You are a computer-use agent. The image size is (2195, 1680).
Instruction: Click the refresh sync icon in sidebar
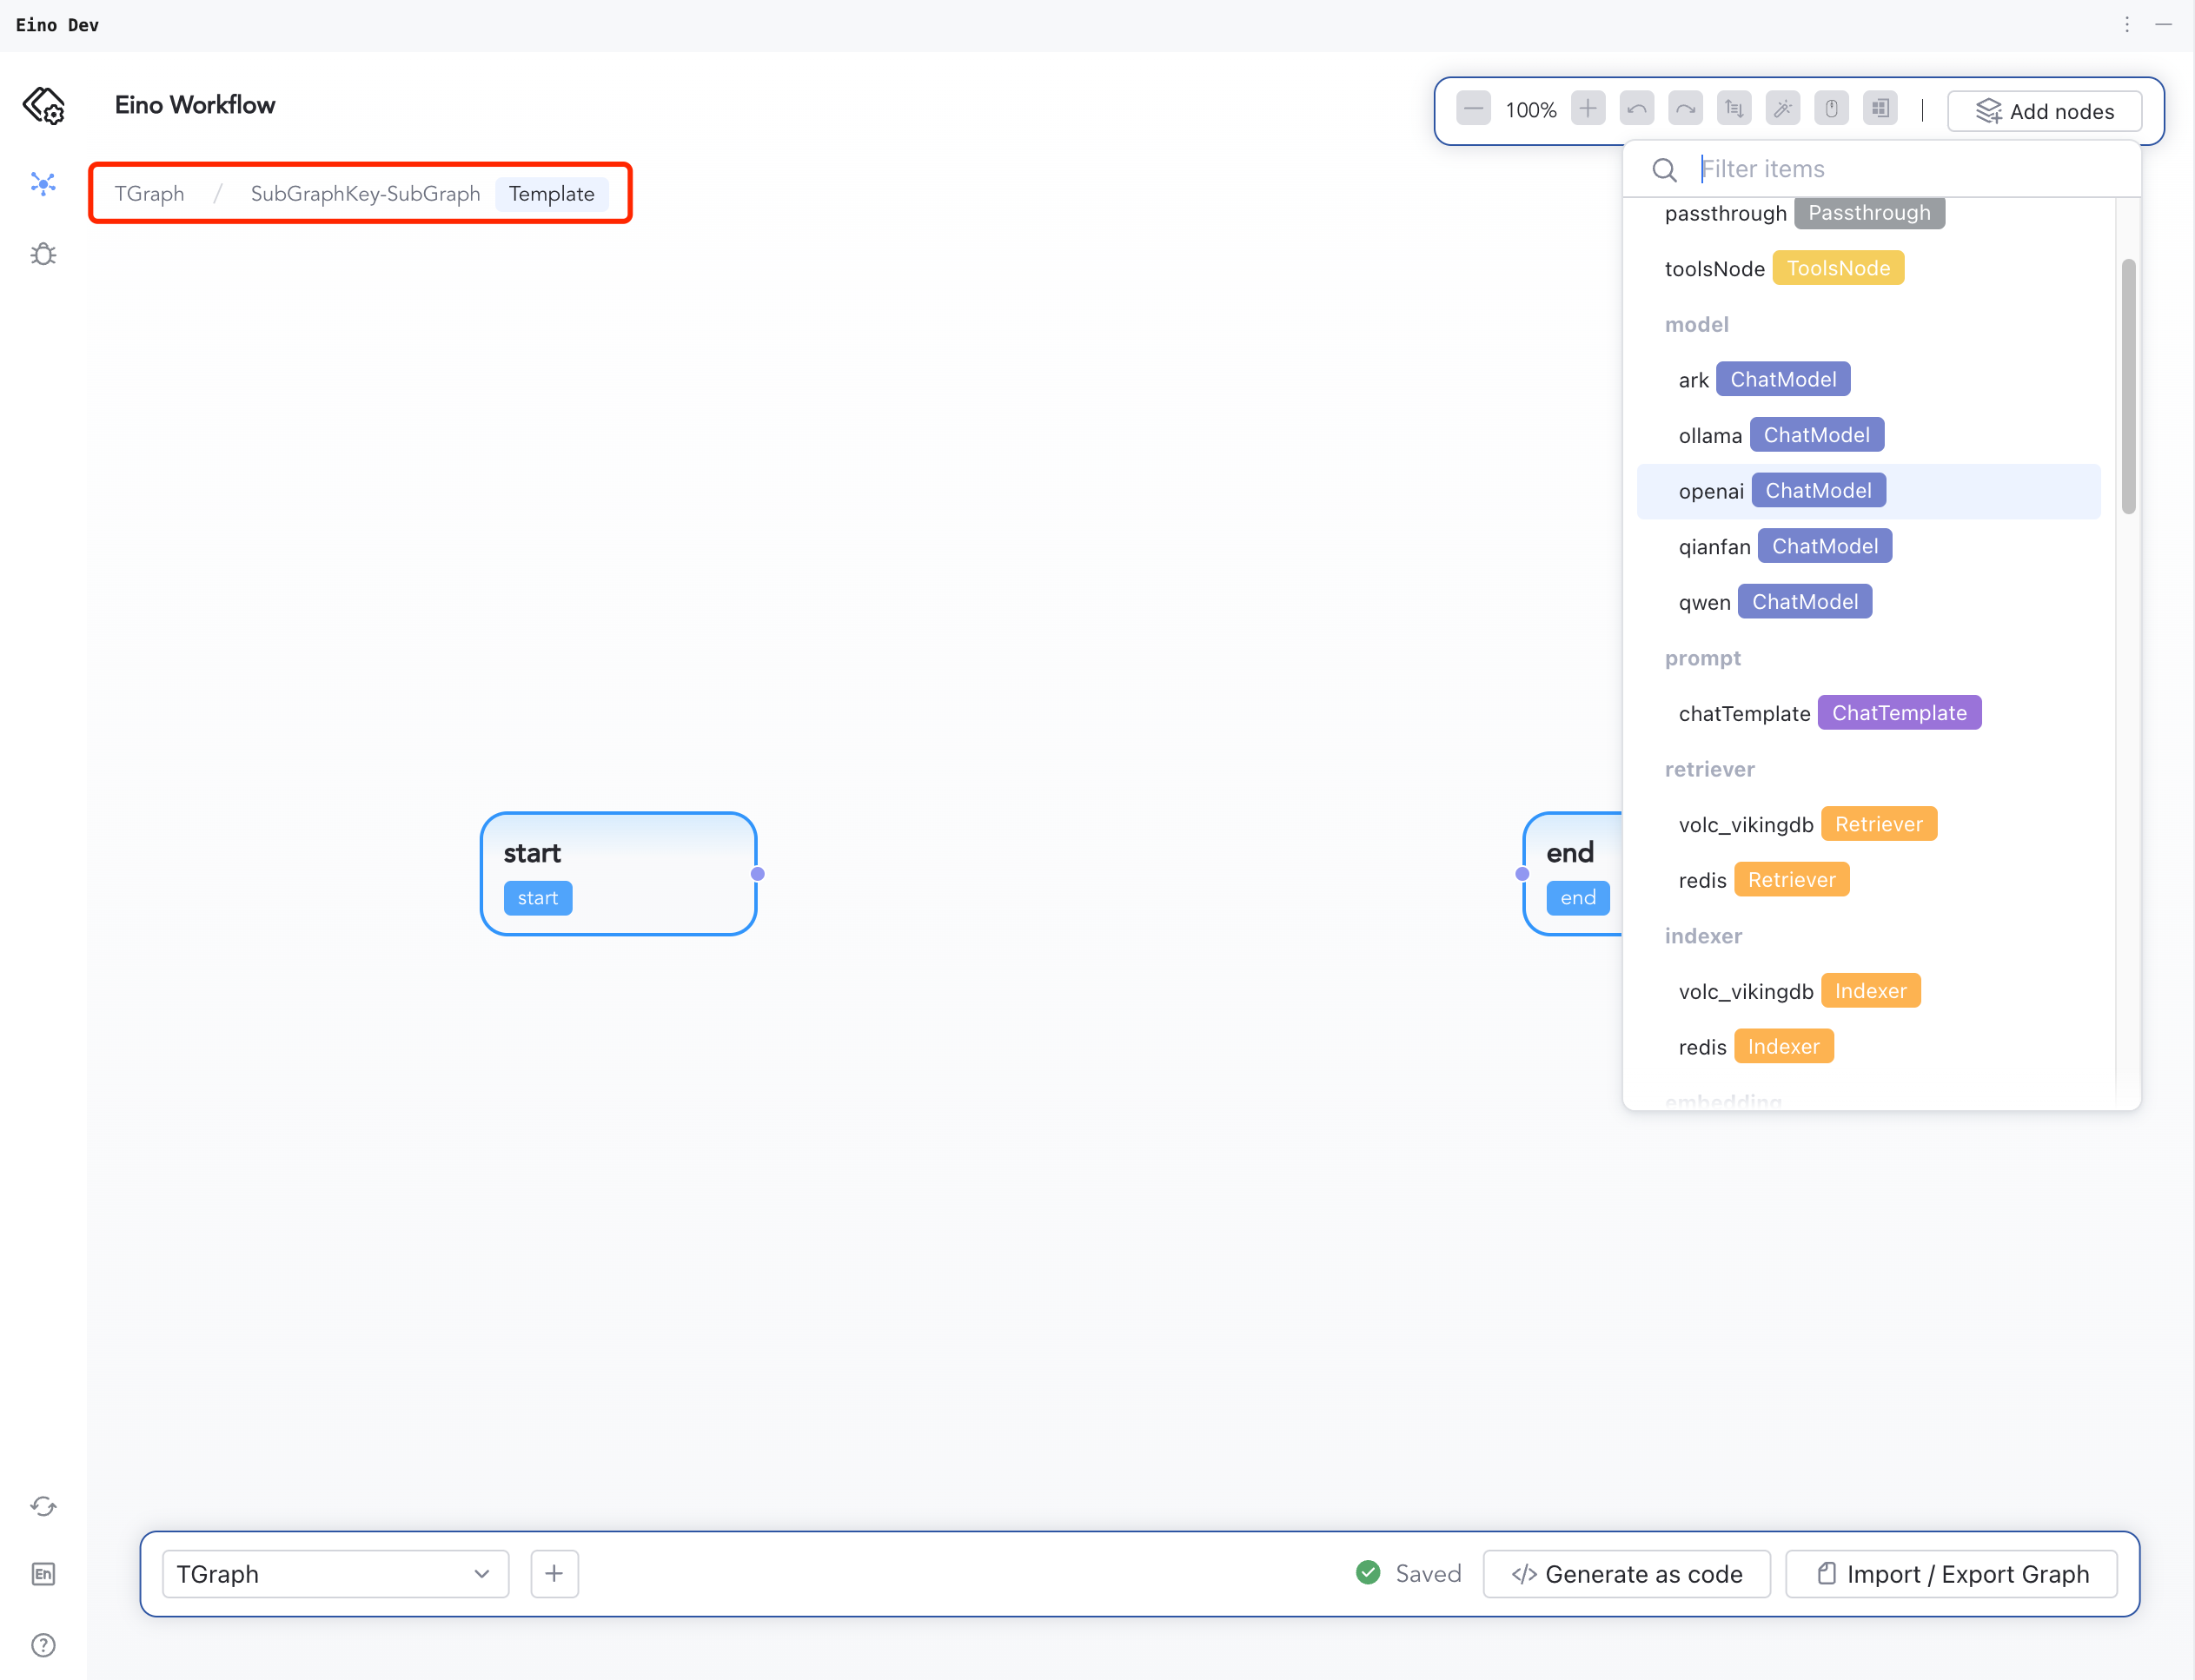43,1506
